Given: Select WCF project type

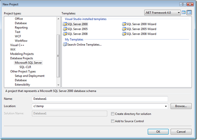Looking at the screenshot, I should click(18, 36).
